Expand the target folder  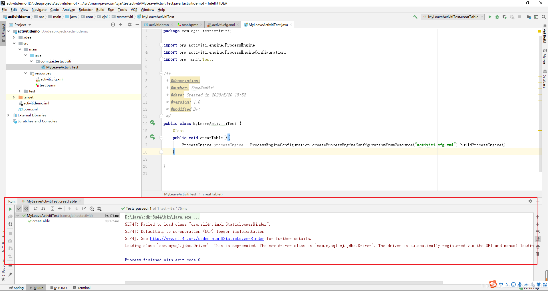point(14,97)
